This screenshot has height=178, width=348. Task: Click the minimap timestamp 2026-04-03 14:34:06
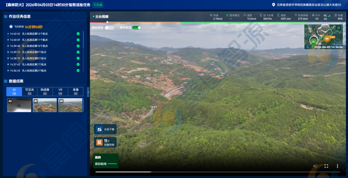click(x=328, y=47)
